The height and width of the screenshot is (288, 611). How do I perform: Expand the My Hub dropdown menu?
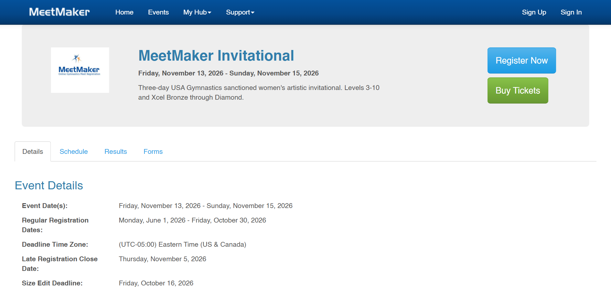[x=197, y=12]
